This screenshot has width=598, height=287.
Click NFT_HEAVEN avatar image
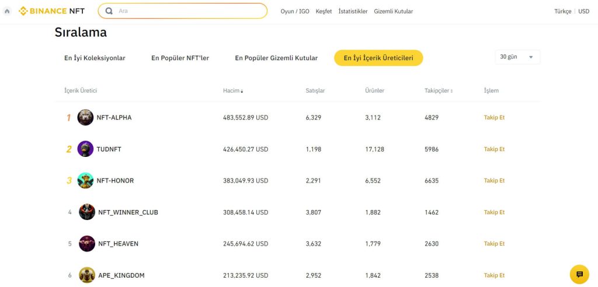click(x=87, y=244)
